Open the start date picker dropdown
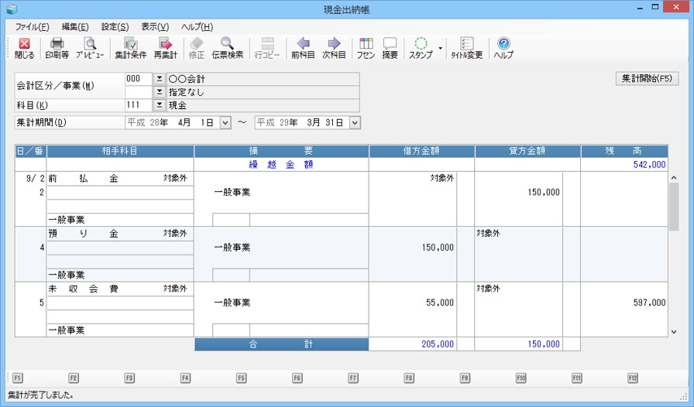The height and width of the screenshot is (407, 694). [225, 122]
